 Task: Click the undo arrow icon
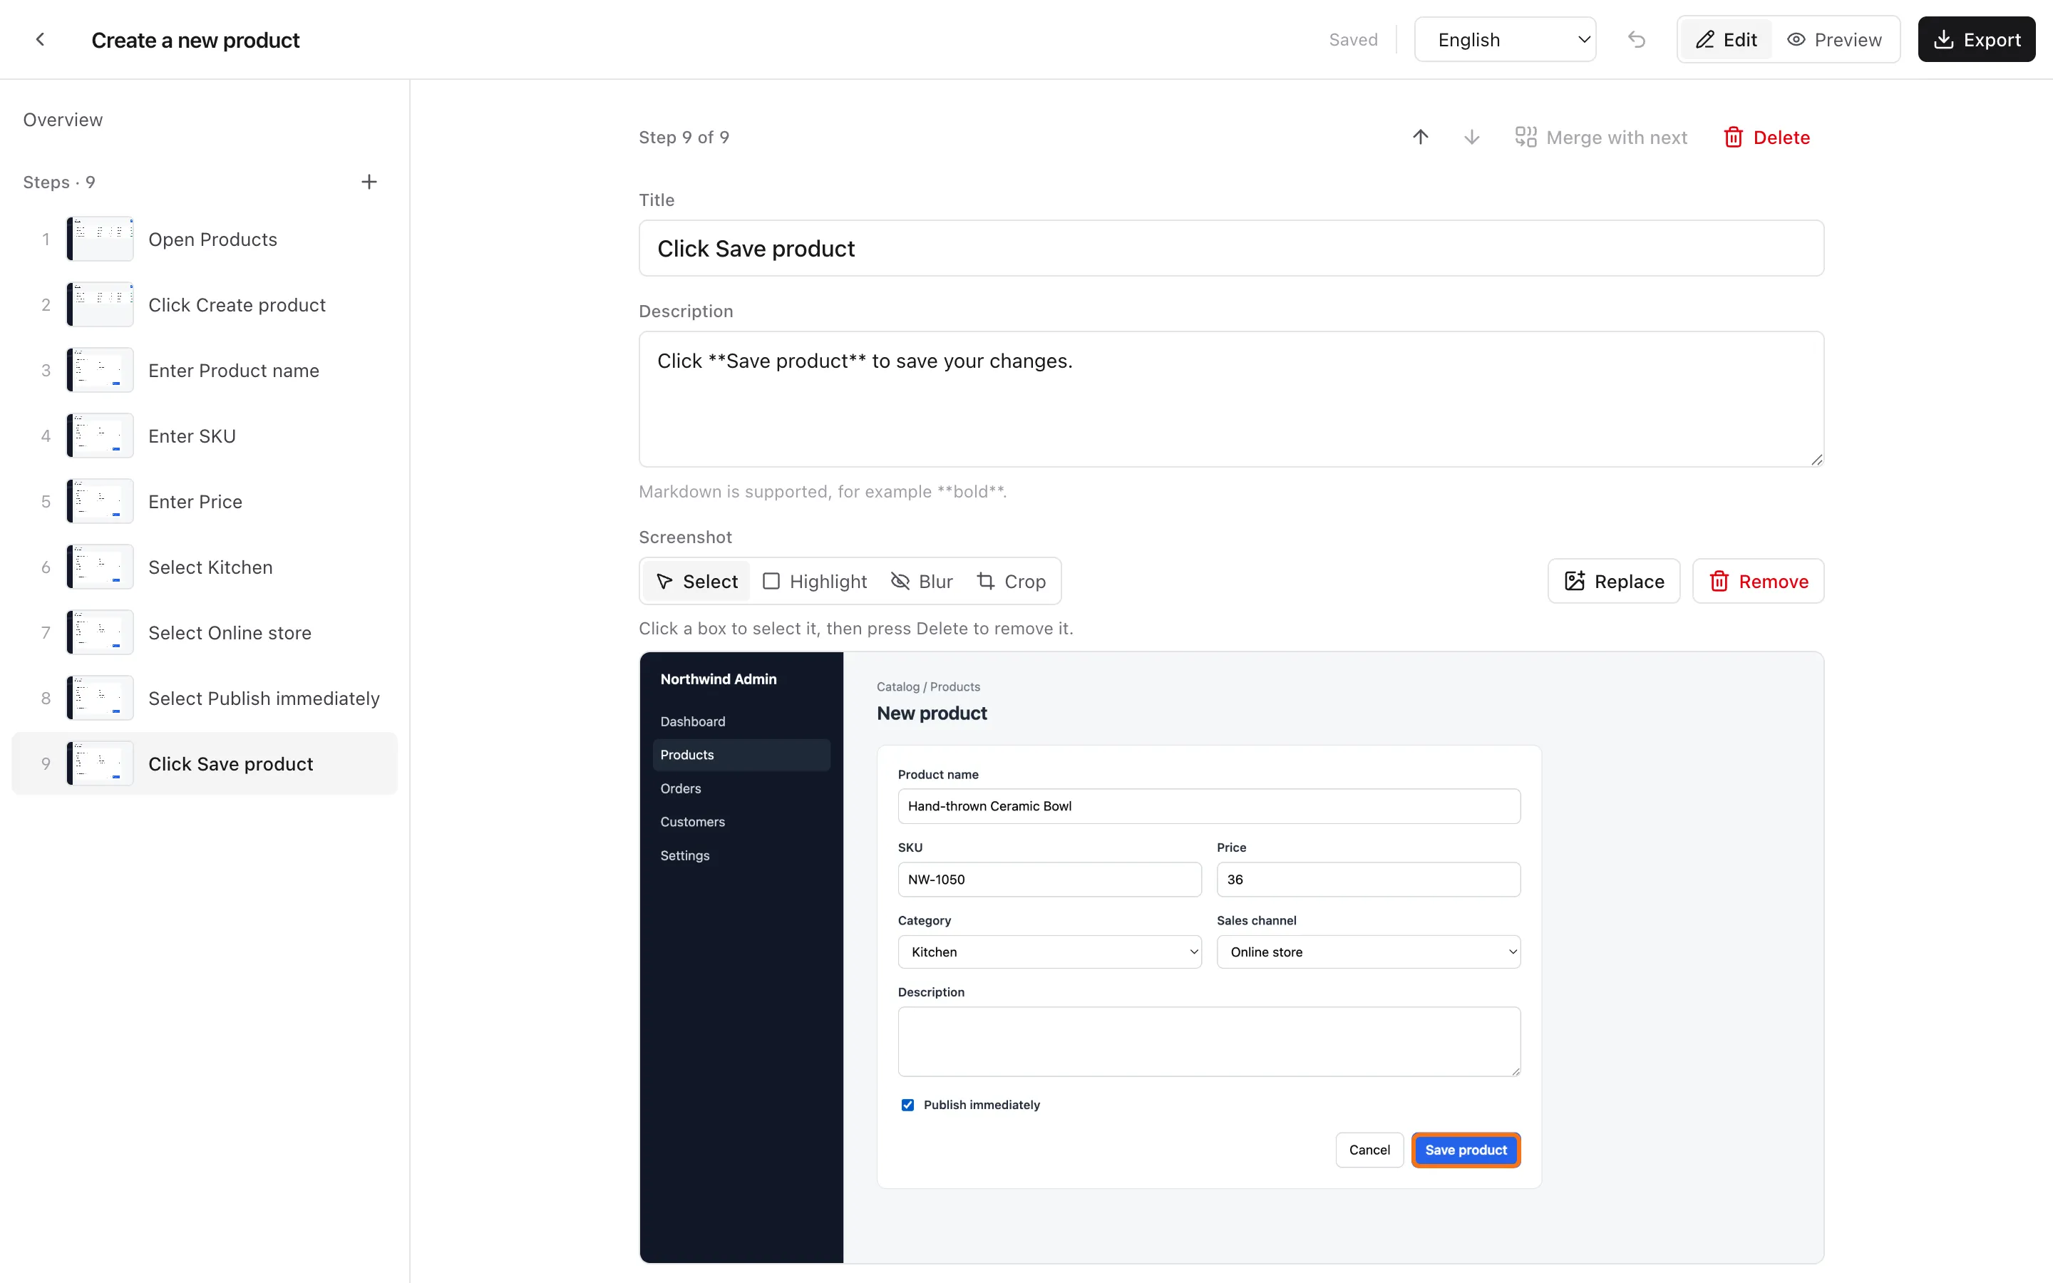[1637, 39]
